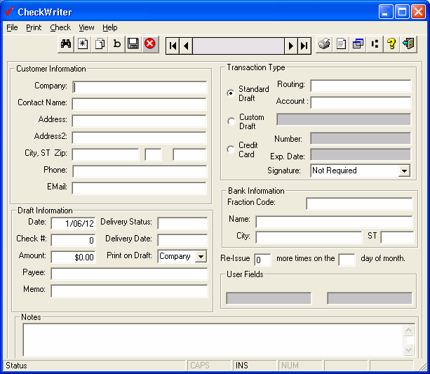This screenshot has width=430, height=374.
Task: Click the draft Date field
Action: tap(73, 224)
